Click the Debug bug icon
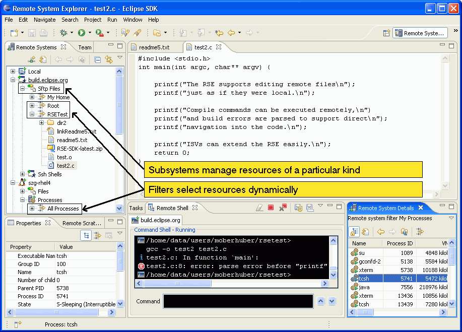 (63, 33)
